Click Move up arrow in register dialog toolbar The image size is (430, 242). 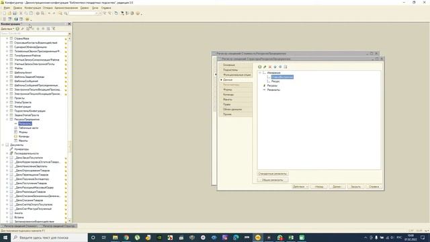275,67
